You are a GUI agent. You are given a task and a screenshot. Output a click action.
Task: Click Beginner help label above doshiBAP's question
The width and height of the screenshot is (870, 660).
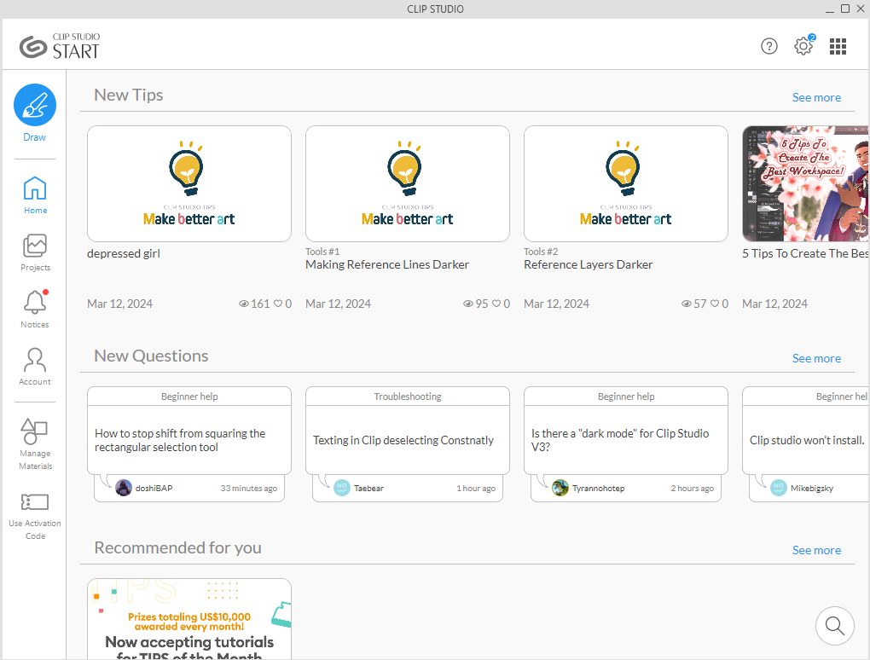tap(189, 397)
